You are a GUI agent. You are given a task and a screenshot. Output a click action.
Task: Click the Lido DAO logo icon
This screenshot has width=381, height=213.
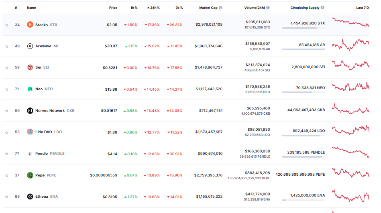click(30, 132)
